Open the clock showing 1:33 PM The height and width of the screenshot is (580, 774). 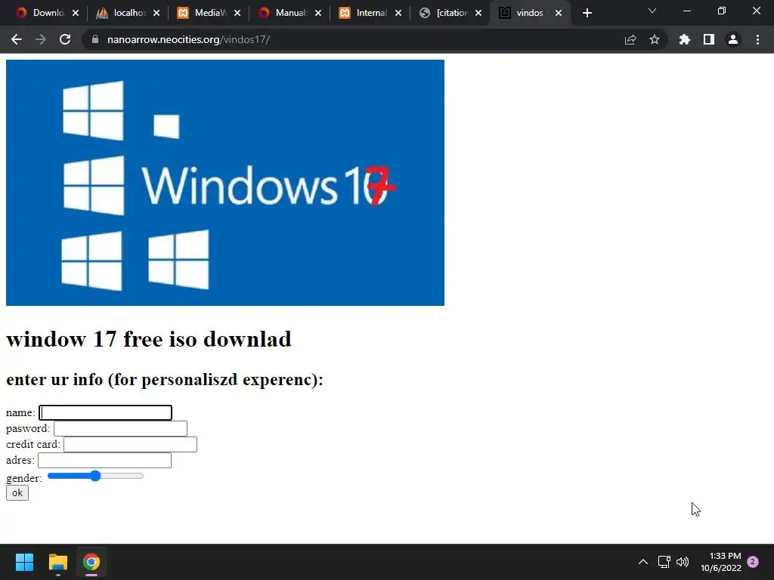pos(720,562)
